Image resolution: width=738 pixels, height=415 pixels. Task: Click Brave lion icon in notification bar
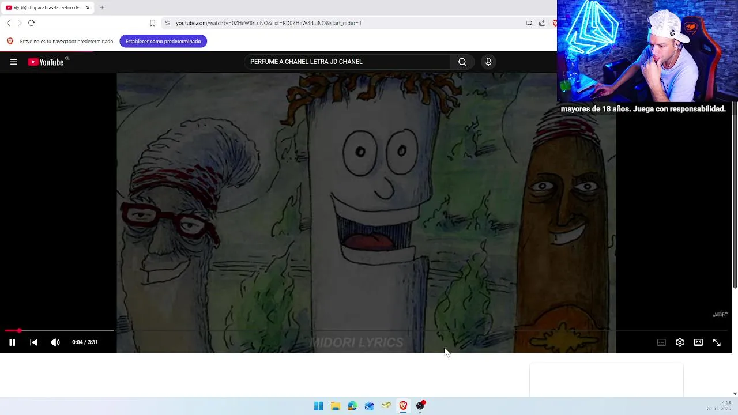pos(10,41)
